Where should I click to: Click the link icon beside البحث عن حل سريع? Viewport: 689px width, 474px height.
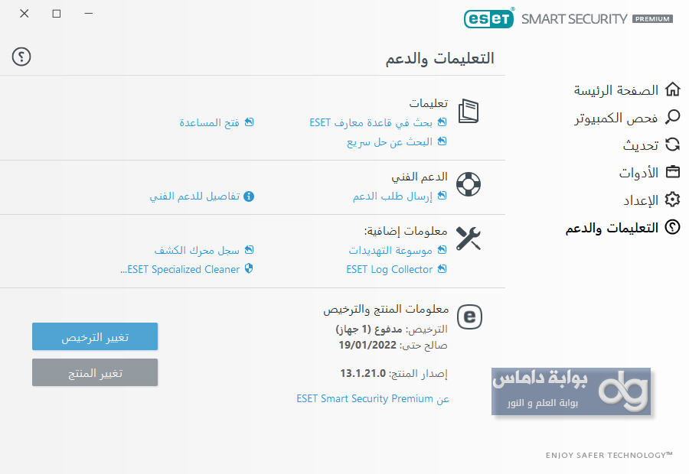[x=442, y=141]
